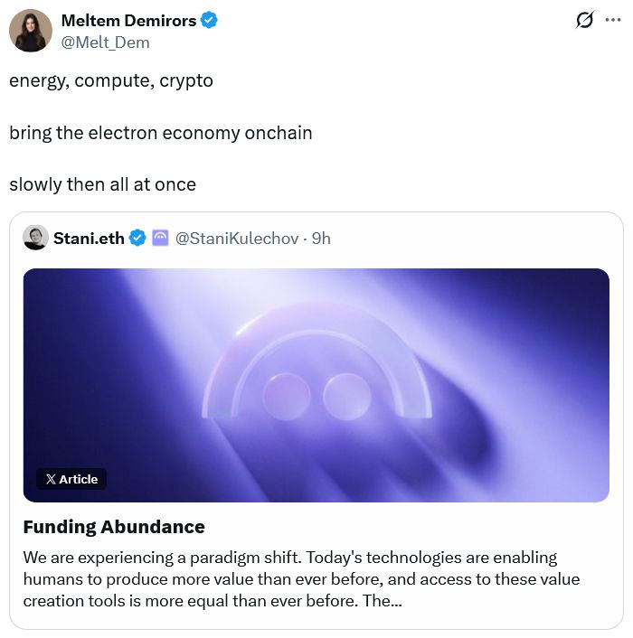Open the Funding Abundance article title
The height and width of the screenshot is (638, 633).
pyautogui.click(x=114, y=526)
